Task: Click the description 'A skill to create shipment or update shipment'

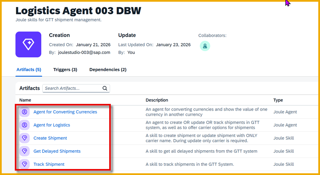Action: click(202, 138)
